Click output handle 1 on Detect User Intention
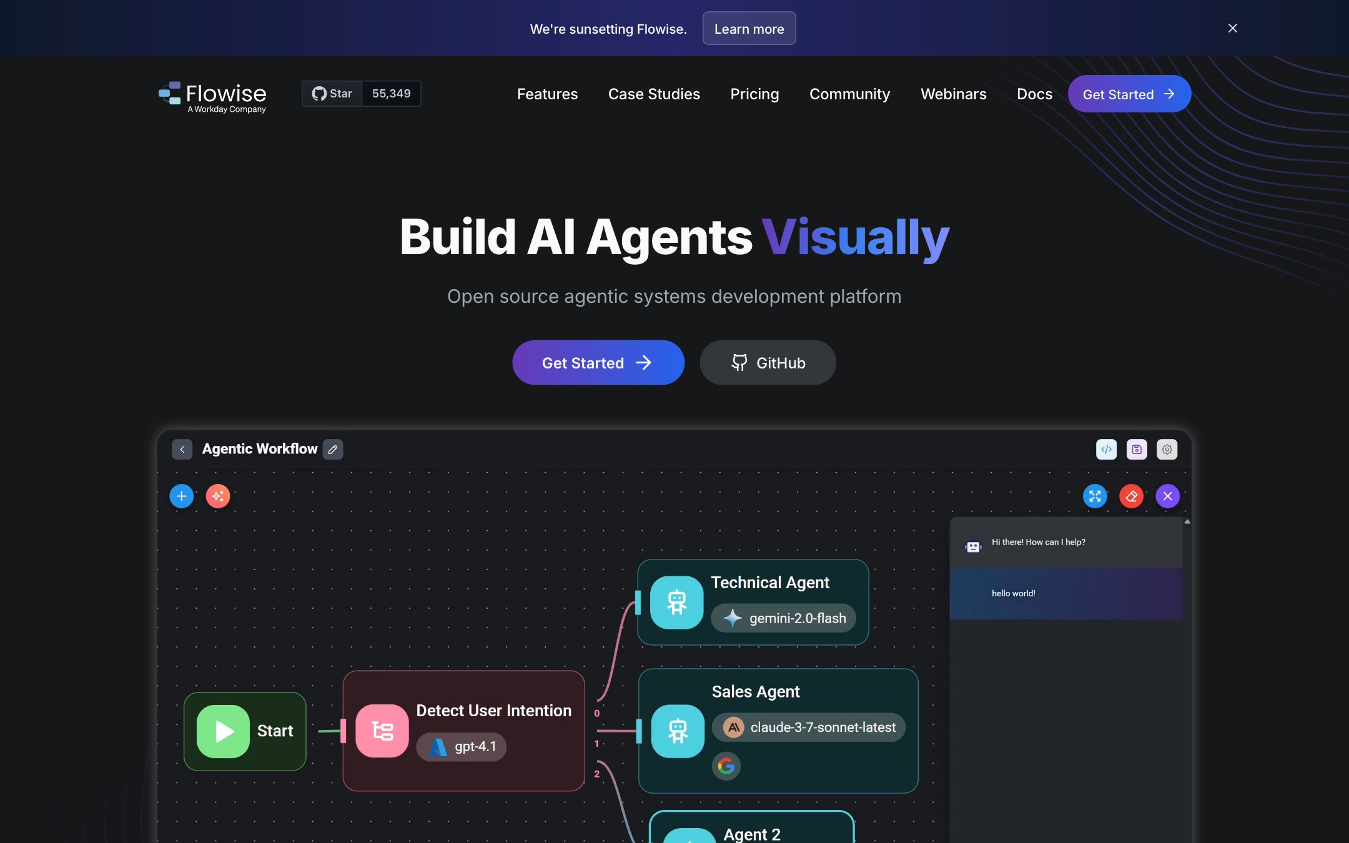Viewport: 1349px width, 843px height. tap(596, 744)
